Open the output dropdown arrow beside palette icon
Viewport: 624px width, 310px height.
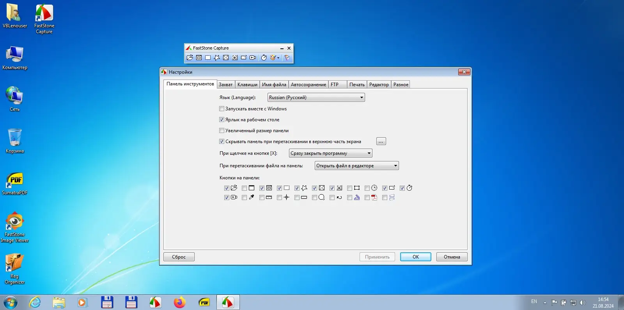coord(278,58)
